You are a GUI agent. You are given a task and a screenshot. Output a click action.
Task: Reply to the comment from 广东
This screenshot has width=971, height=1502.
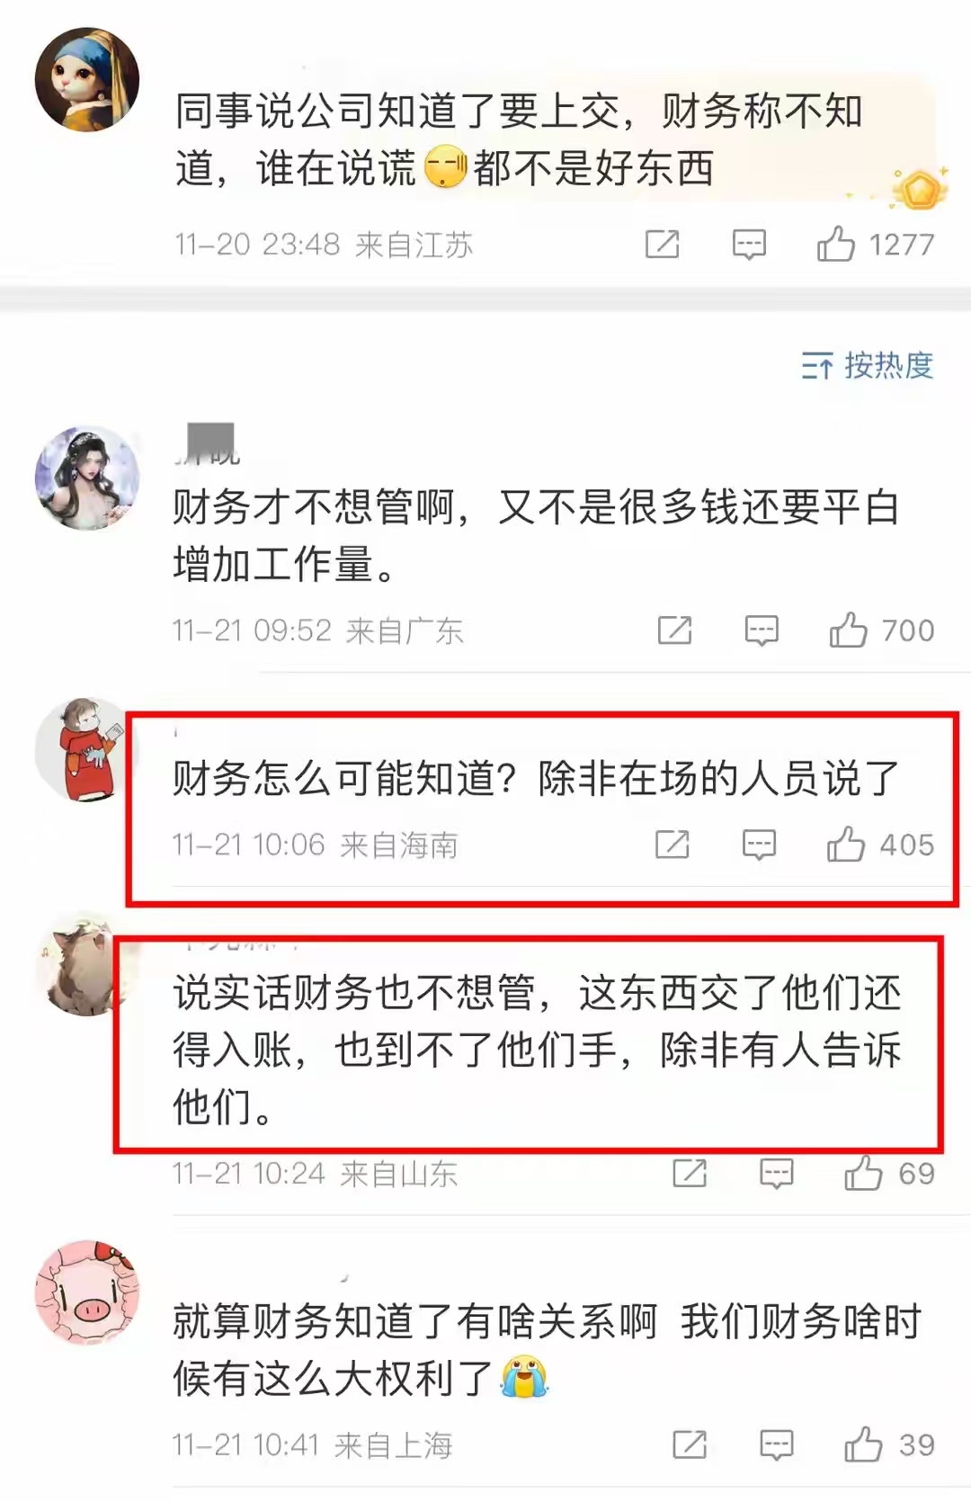click(x=762, y=631)
